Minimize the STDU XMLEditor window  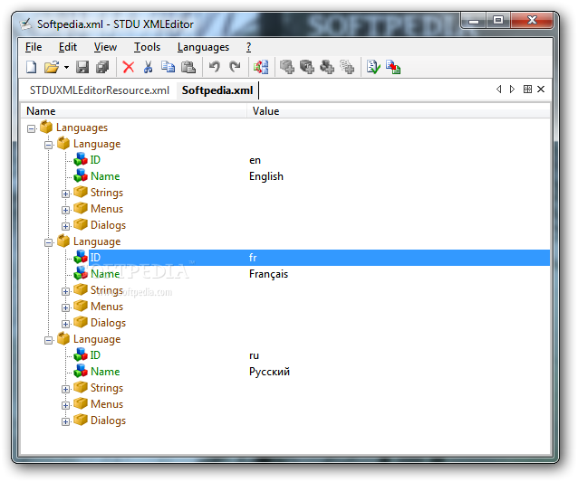click(x=473, y=21)
